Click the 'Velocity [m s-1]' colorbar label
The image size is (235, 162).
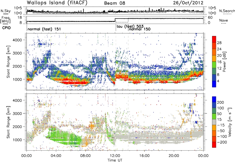230,122
